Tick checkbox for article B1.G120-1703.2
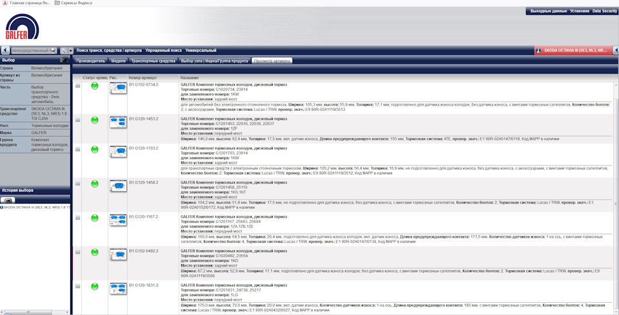This screenshot has height=315, width=619. tap(78, 149)
